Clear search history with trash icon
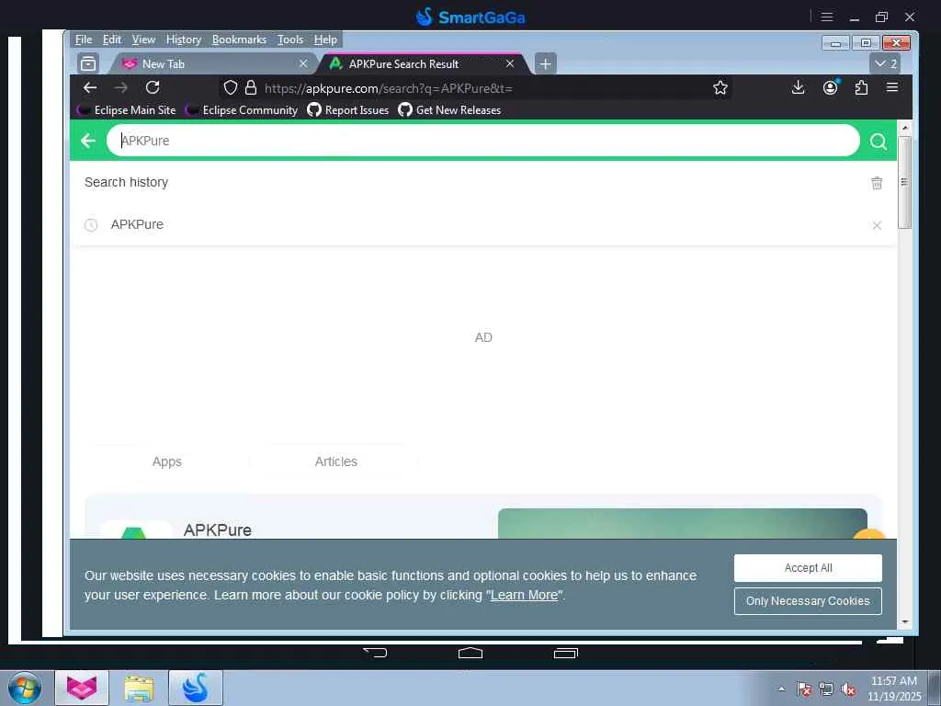The width and height of the screenshot is (941, 706). pyautogui.click(x=877, y=183)
